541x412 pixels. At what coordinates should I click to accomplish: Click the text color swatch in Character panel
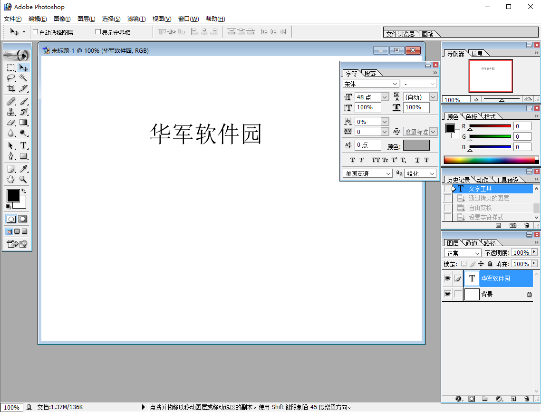point(416,145)
